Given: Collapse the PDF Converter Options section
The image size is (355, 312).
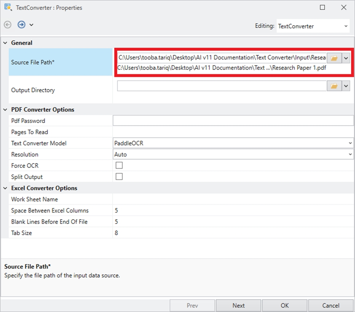Looking at the screenshot, I should pos(5,109).
